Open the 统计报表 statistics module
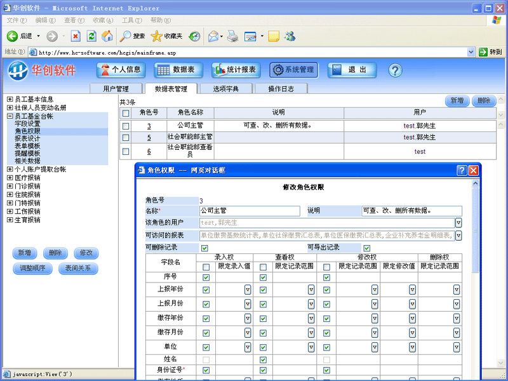The width and height of the screenshot is (508, 381). tap(236, 70)
